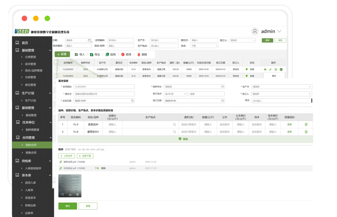Open 组合/品种管理 in the sidebar
The height and width of the screenshot is (217, 337).
click(x=33, y=71)
